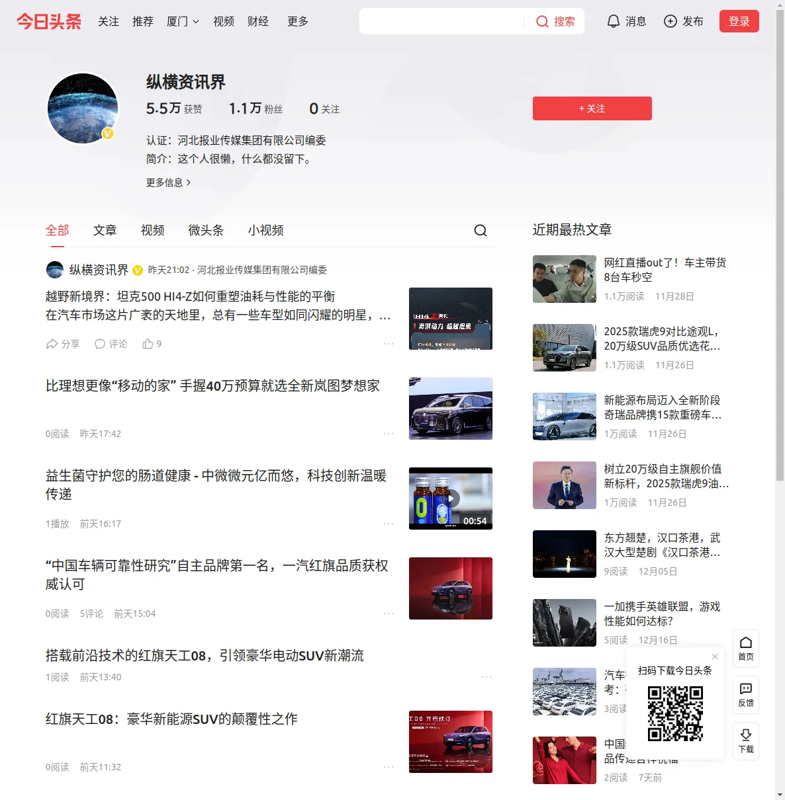Expand 更多信息 profile details

tap(169, 182)
